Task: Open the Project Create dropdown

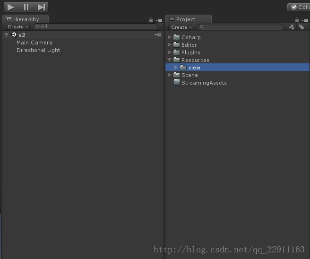Action: click(181, 27)
